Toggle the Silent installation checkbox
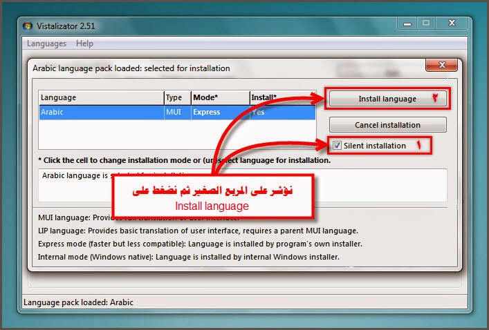489x330 pixels. click(x=337, y=146)
